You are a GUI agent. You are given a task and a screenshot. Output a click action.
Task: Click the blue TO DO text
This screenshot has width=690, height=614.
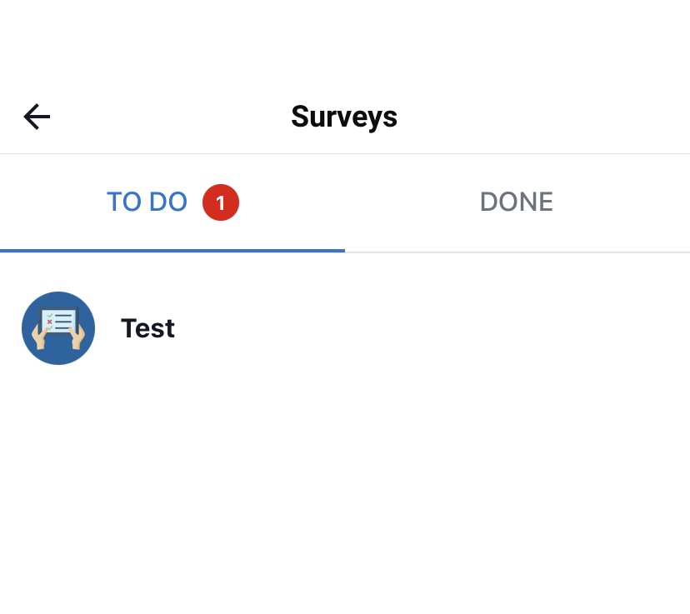click(147, 202)
